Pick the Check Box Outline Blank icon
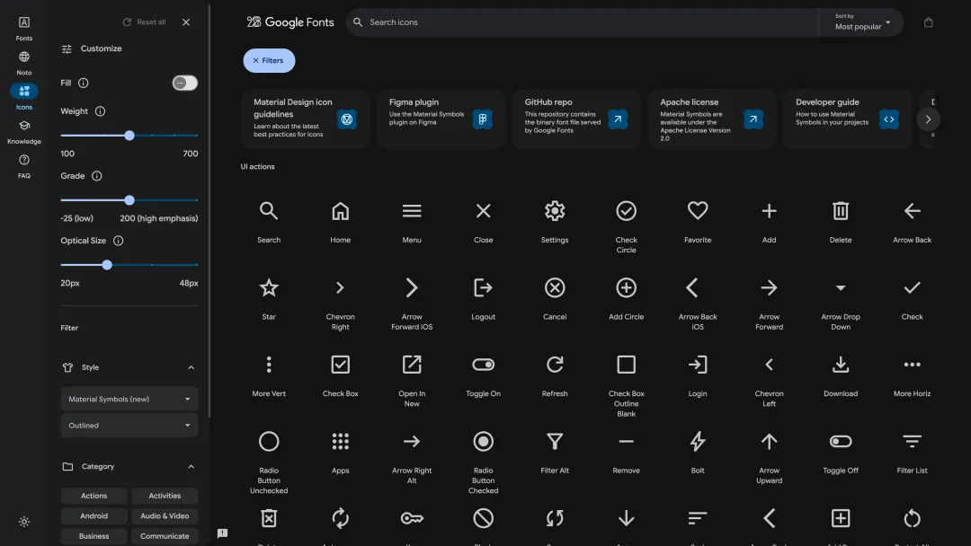Image resolution: width=971 pixels, height=546 pixels. click(626, 365)
